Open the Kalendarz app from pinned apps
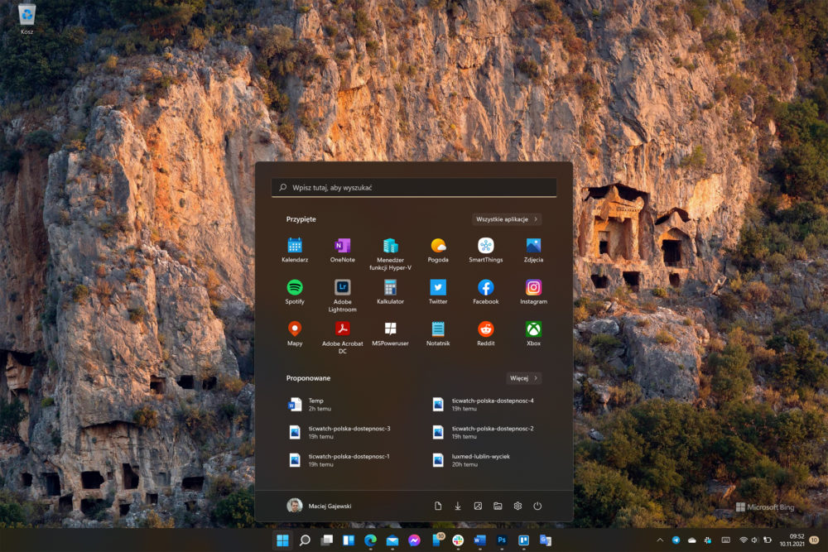Image resolution: width=828 pixels, height=552 pixels. (x=295, y=250)
